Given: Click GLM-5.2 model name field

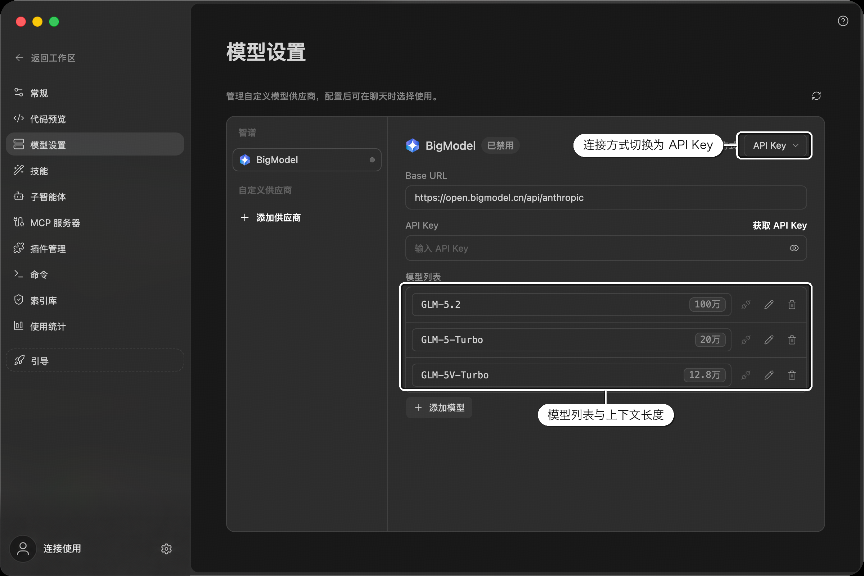Looking at the screenshot, I should pyautogui.click(x=571, y=305).
